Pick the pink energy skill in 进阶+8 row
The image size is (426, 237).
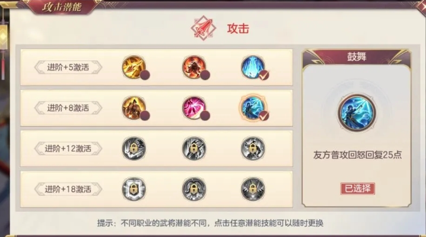194,108
